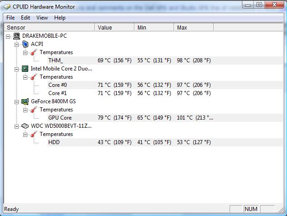The image size is (287, 216).
Task: Click HDD max 53 °C (127 °F)
Action: coord(194,142)
